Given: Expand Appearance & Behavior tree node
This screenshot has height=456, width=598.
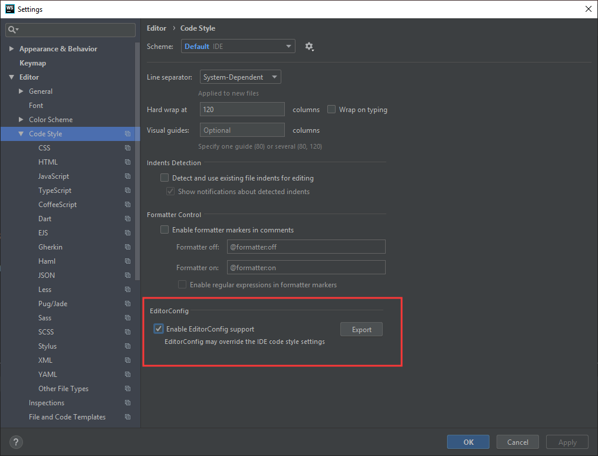Looking at the screenshot, I should click(x=11, y=49).
